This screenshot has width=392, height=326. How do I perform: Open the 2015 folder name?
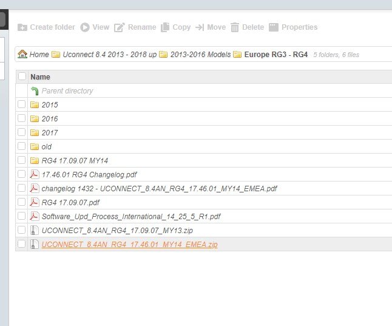[x=50, y=104]
